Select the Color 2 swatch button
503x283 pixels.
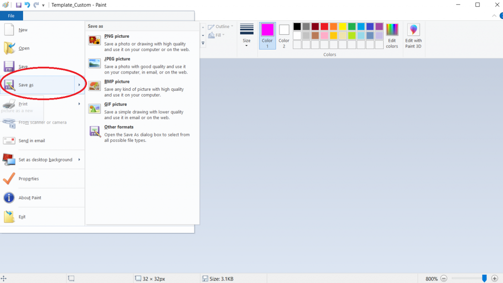click(284, 35)
